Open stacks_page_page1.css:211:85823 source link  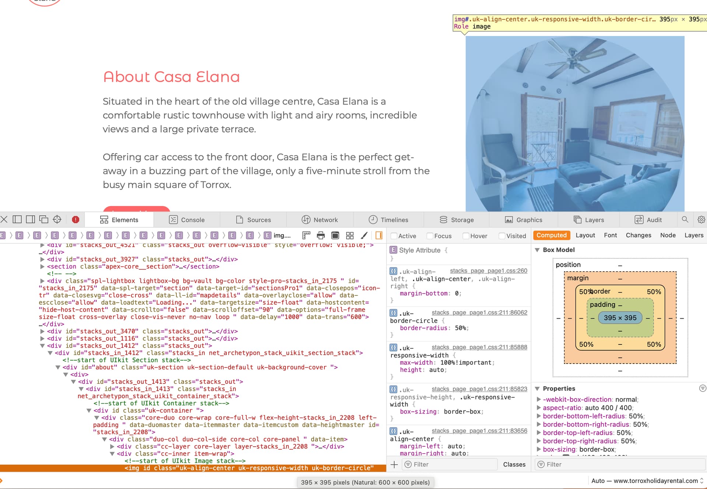click(479, 389)
